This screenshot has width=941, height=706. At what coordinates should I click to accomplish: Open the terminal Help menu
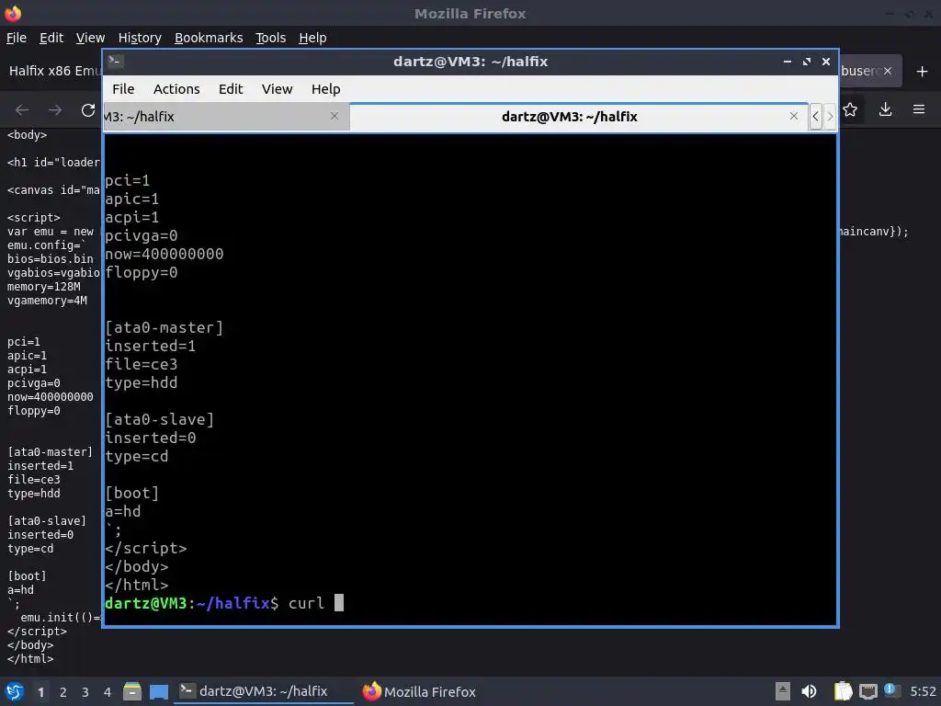(326, 89)
